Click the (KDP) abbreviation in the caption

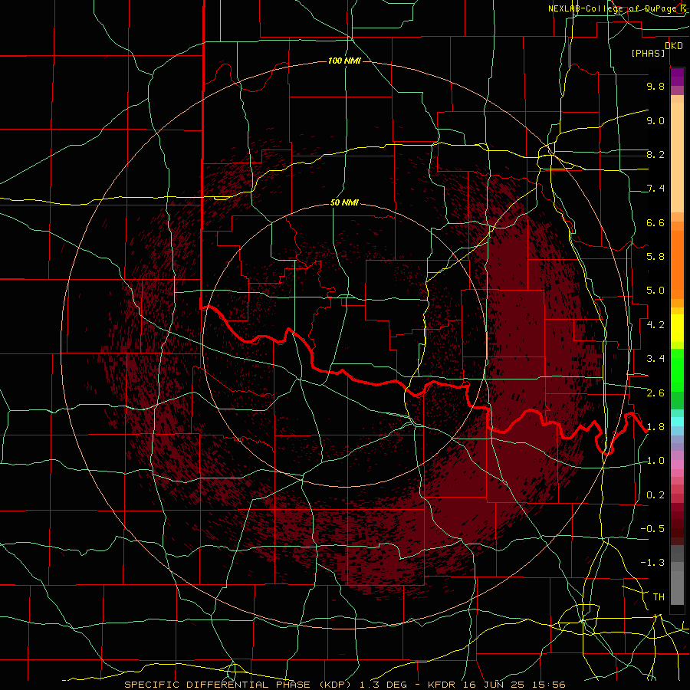pos(337,685)
